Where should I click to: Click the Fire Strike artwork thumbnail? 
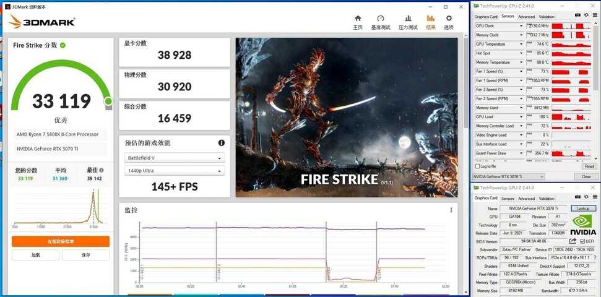tap(347, 118)
